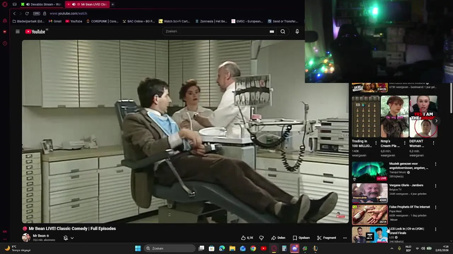View site security lock info
Screen dimensions: 453x254
pos(45,13)
